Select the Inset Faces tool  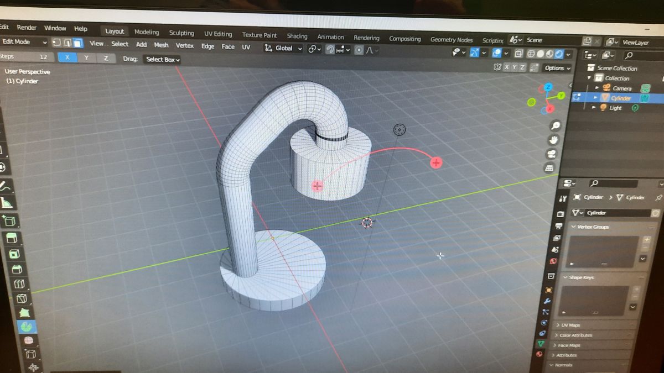click(x=13, y=254)
